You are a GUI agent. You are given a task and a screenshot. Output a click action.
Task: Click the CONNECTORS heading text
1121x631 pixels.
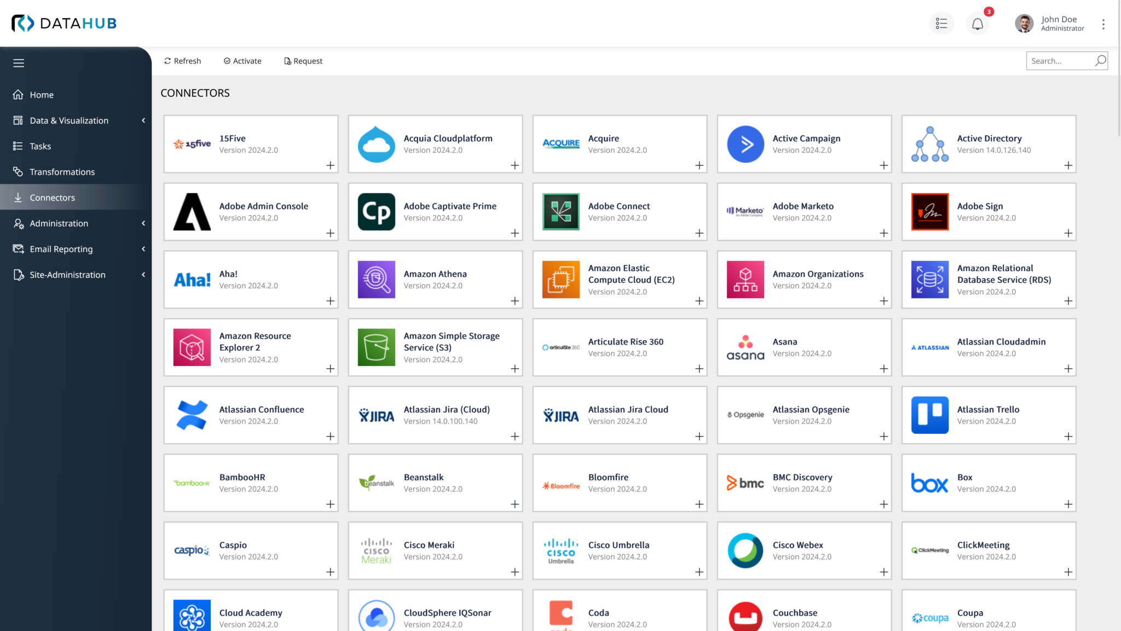point(195,93)
